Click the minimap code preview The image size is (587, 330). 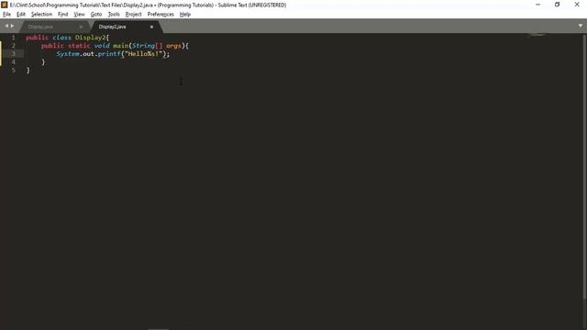tap(537, 35)
